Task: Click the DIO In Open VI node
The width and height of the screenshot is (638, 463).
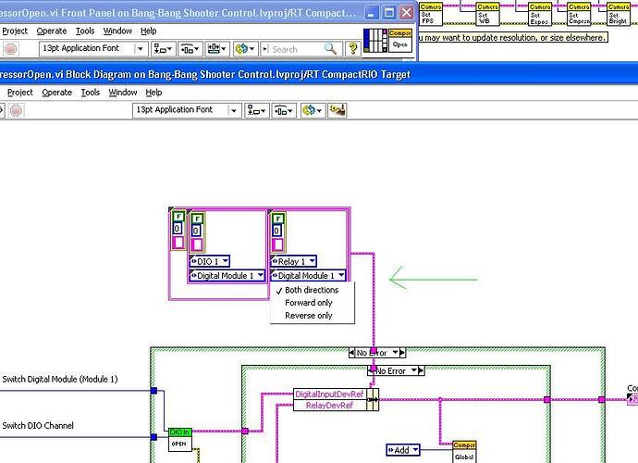Action: coord(180,439)
